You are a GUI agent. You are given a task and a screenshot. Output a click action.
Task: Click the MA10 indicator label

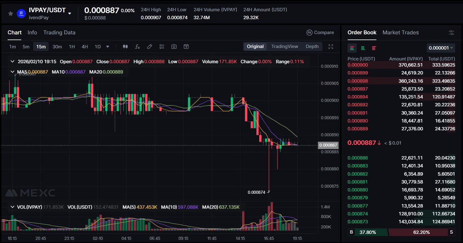(68, 72)
